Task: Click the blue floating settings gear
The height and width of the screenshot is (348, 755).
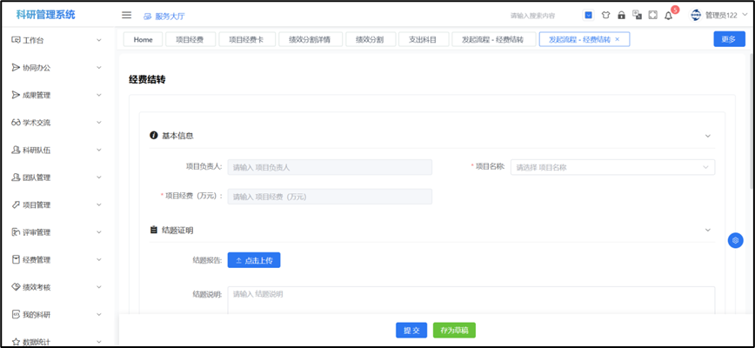Action: tap(735, 240)
